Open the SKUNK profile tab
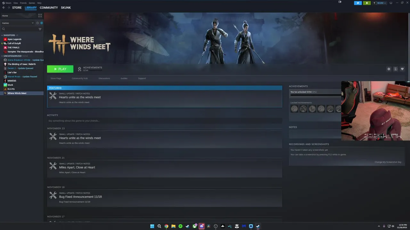410x230 pixels. 66,8
